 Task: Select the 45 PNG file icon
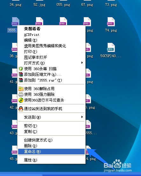[14, 150]
